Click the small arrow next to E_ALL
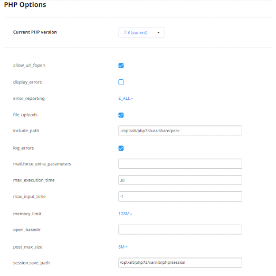 point(132,98)
